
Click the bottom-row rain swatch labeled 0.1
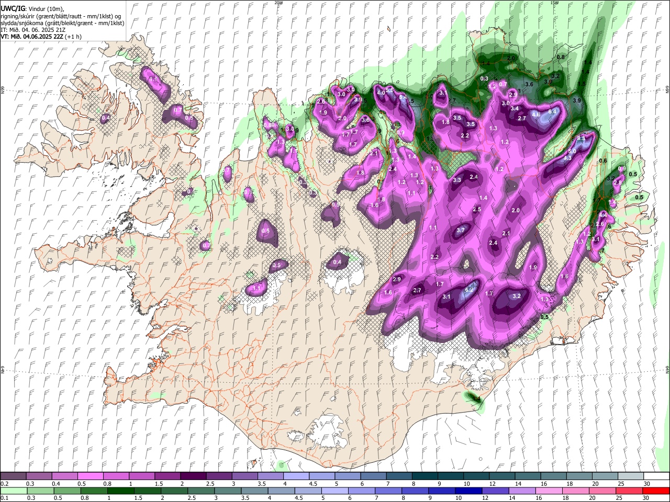pos(13,490)
